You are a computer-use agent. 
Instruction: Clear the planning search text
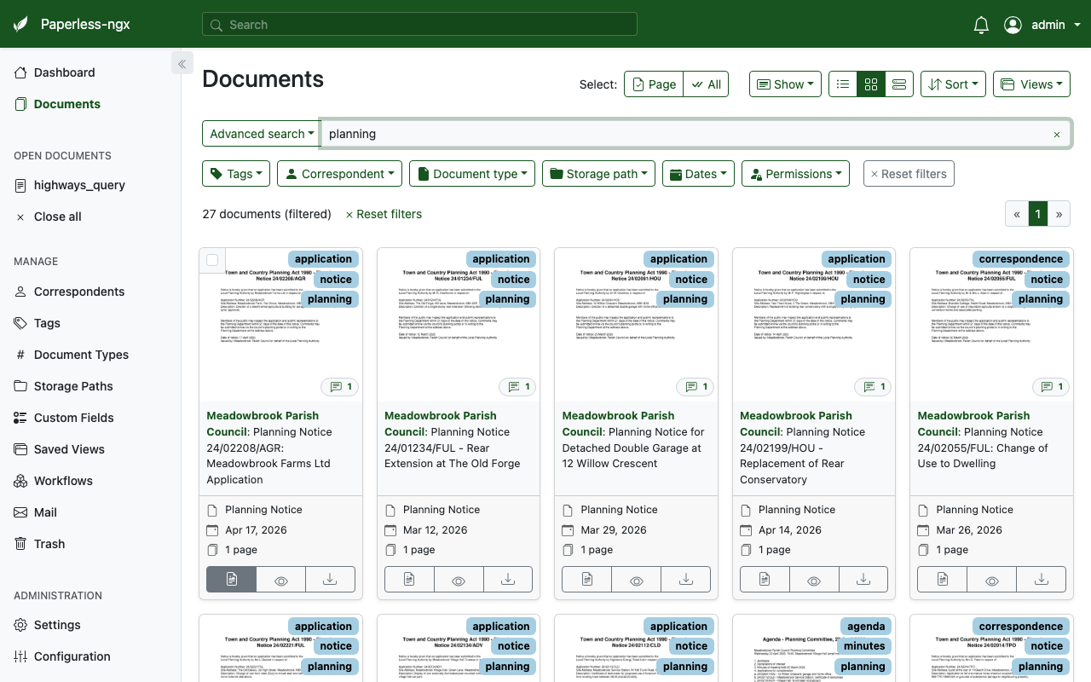[1057, 135]
